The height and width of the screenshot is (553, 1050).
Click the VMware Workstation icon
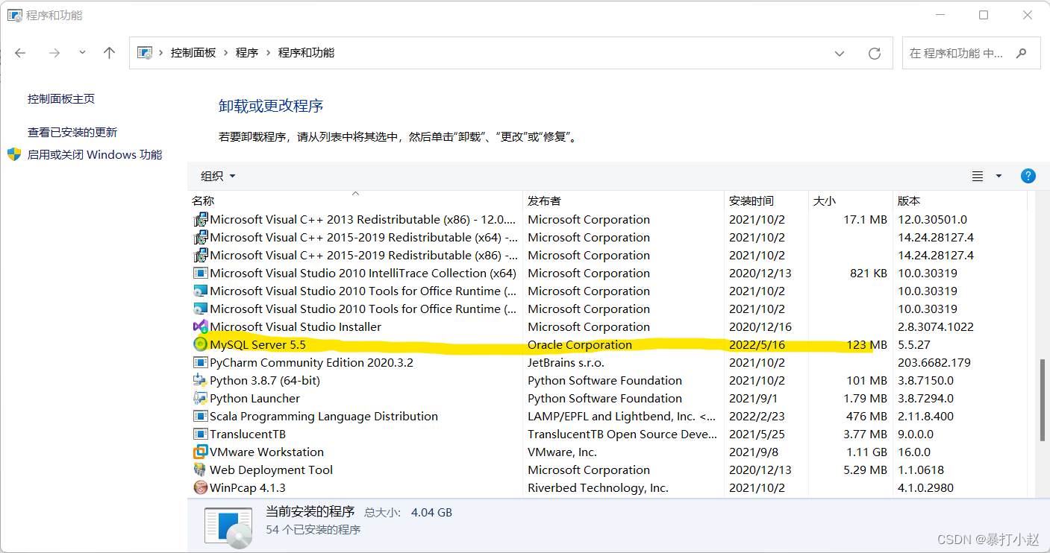[200, 452]
